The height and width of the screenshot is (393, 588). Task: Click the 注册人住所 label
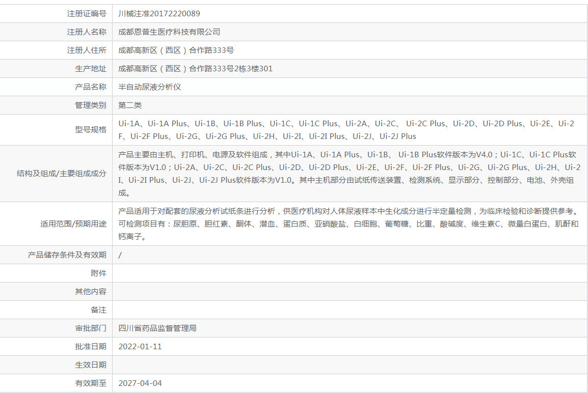point(87,50)
